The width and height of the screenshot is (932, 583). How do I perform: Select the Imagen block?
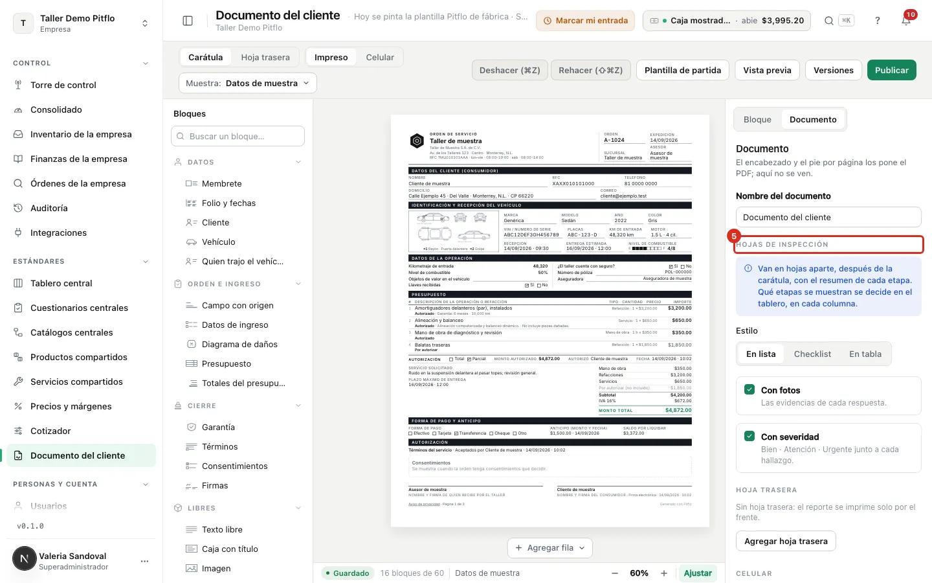pyautogui.click(x=238, y=568)
